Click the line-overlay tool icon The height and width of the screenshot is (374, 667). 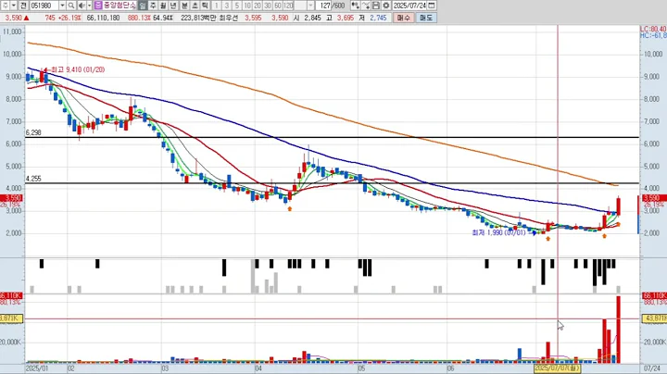[x=365, y=6]
